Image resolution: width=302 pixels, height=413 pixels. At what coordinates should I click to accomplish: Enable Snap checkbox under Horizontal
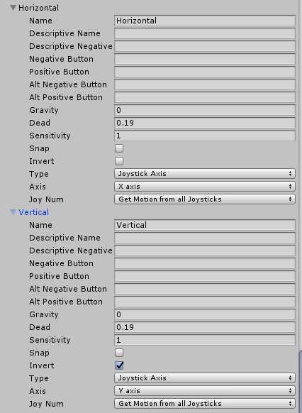pyautogui.click(x=119, y=148)
